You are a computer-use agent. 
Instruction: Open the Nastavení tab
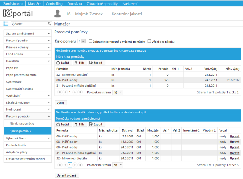[130, 4]
